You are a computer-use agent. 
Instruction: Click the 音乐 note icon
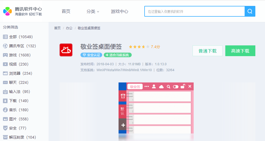tap(5, 110)
